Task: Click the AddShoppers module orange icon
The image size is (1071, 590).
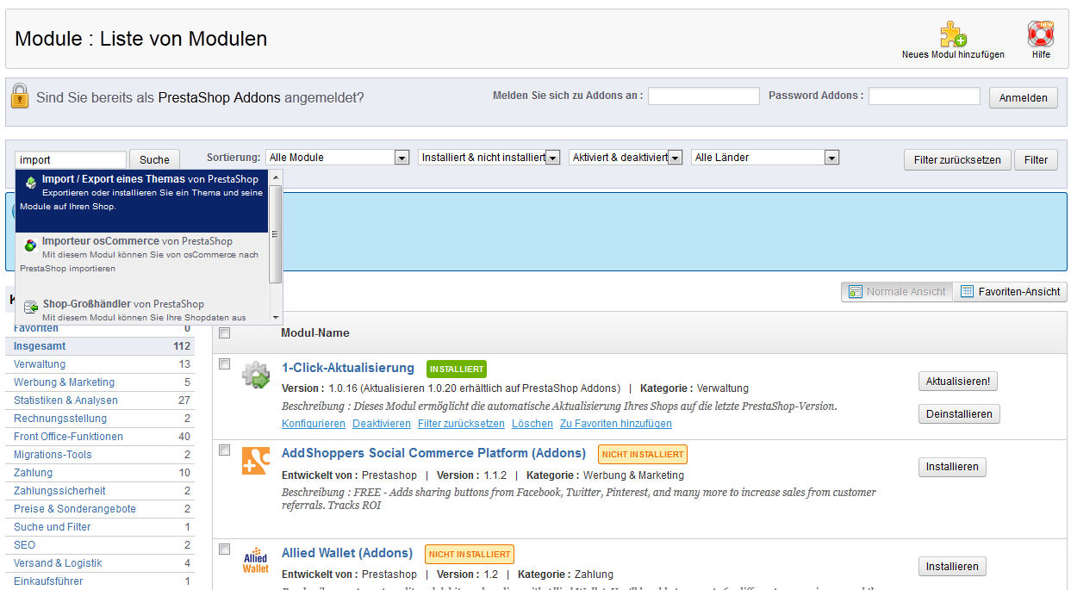Action: click(256, 461)
